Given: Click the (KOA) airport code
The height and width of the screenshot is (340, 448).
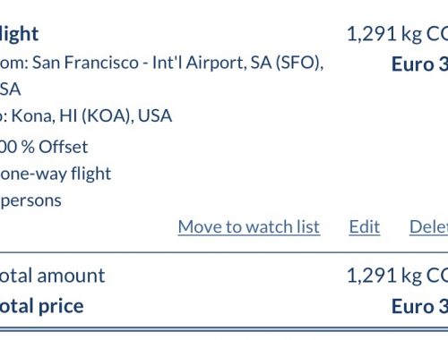Looking at the screenshot, I should tap(108, 116).
